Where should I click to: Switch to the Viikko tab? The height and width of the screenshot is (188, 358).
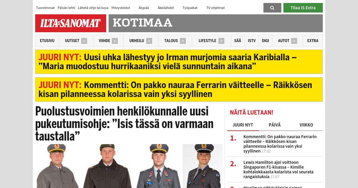[306, 125]
